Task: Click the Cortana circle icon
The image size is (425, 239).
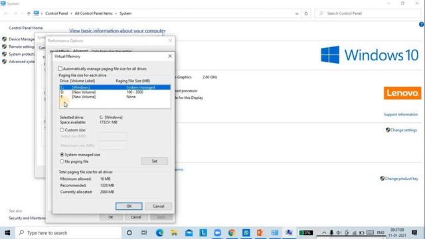Action: (x=129, y=233)
